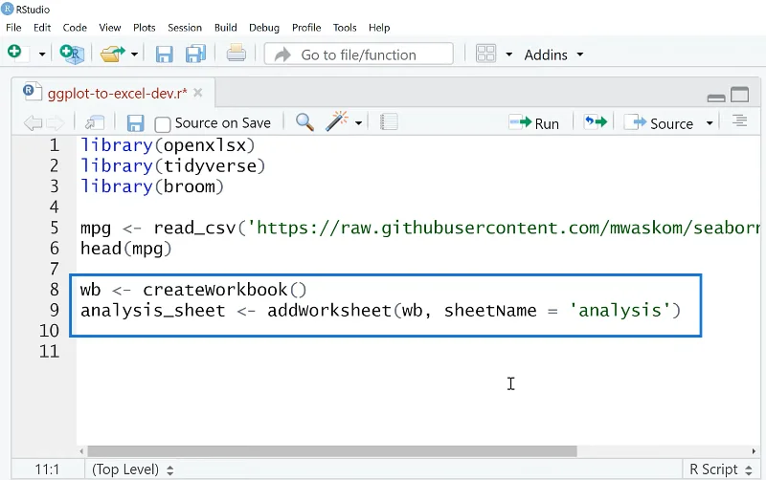
Task: Click the New File plus icon
Action: point(14,52)
